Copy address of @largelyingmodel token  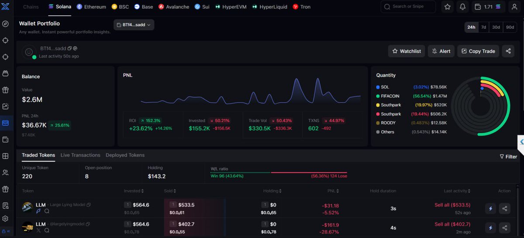[x=87, y=224]
